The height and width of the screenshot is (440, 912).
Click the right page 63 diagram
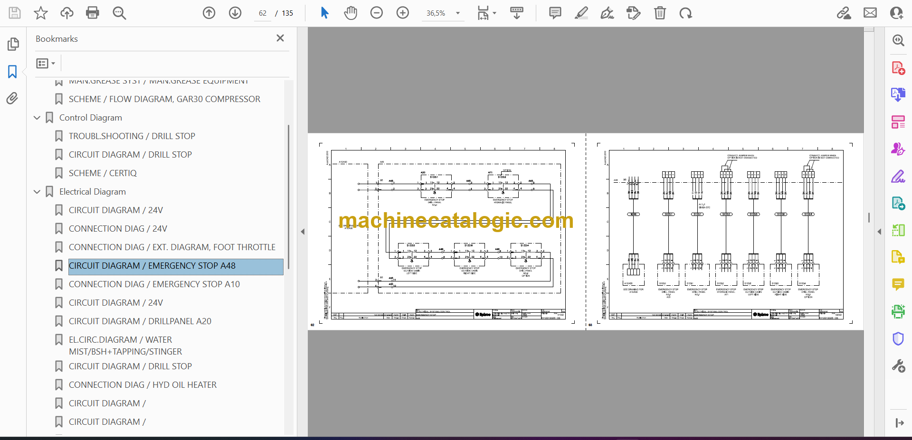(725, 232)
